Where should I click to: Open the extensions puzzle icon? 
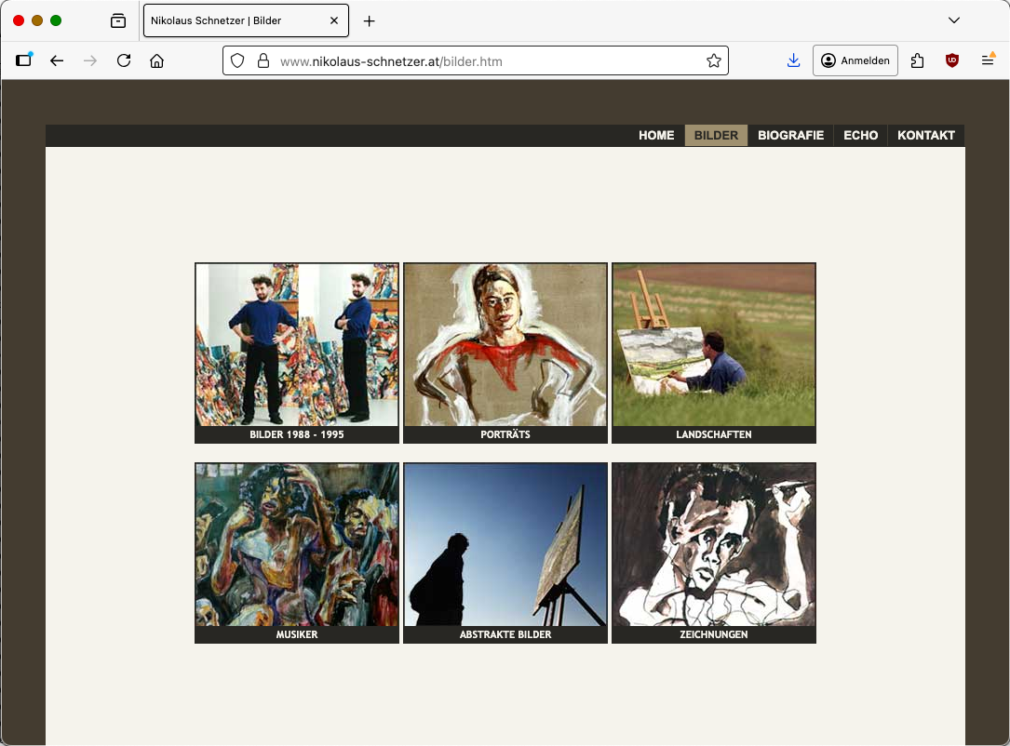click(x=918, y=60)
